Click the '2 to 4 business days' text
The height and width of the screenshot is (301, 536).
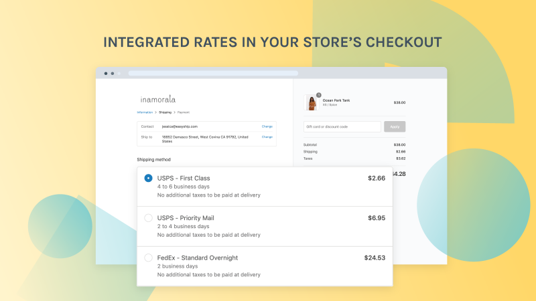point(183,226)
